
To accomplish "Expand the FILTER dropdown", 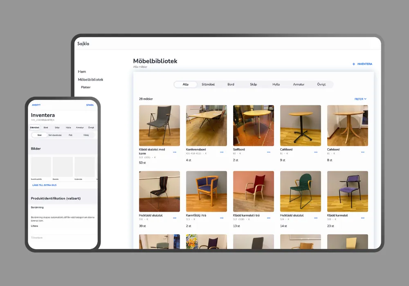I will coord(360,99).
